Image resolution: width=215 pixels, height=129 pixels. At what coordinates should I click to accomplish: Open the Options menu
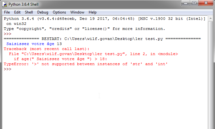[59, 12]
